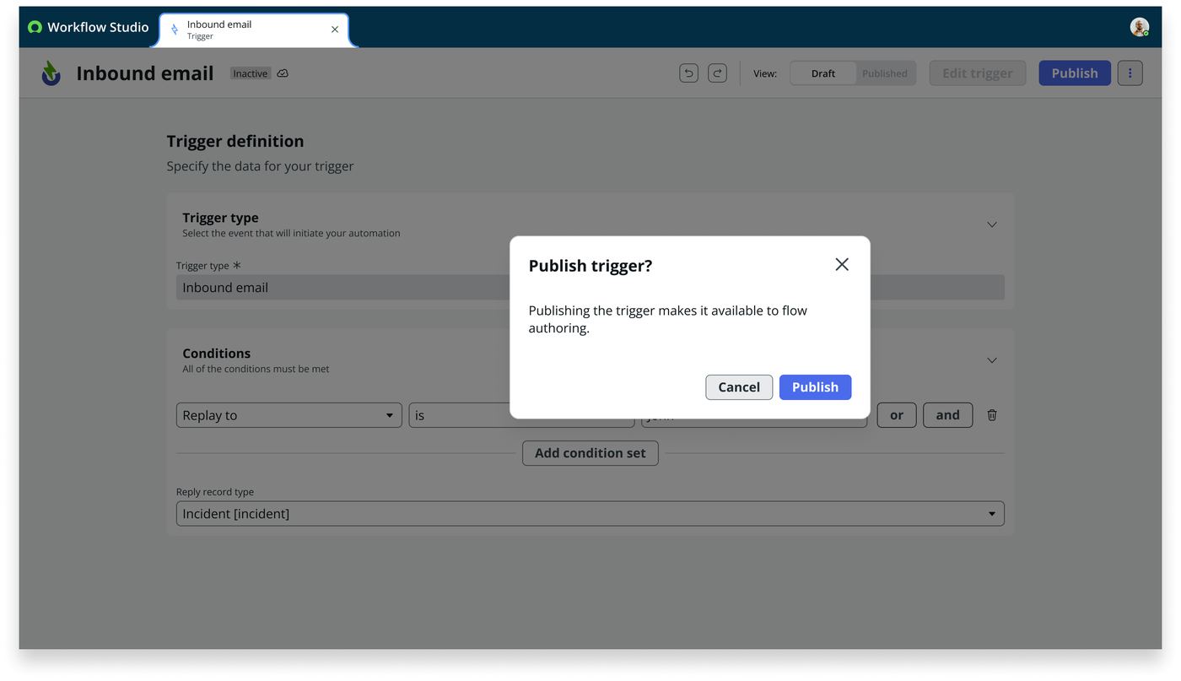The width and height of the screenshot is (1181, 681).
Task: Click Workflow Studio home title
Action: click(x=98, y=27)
